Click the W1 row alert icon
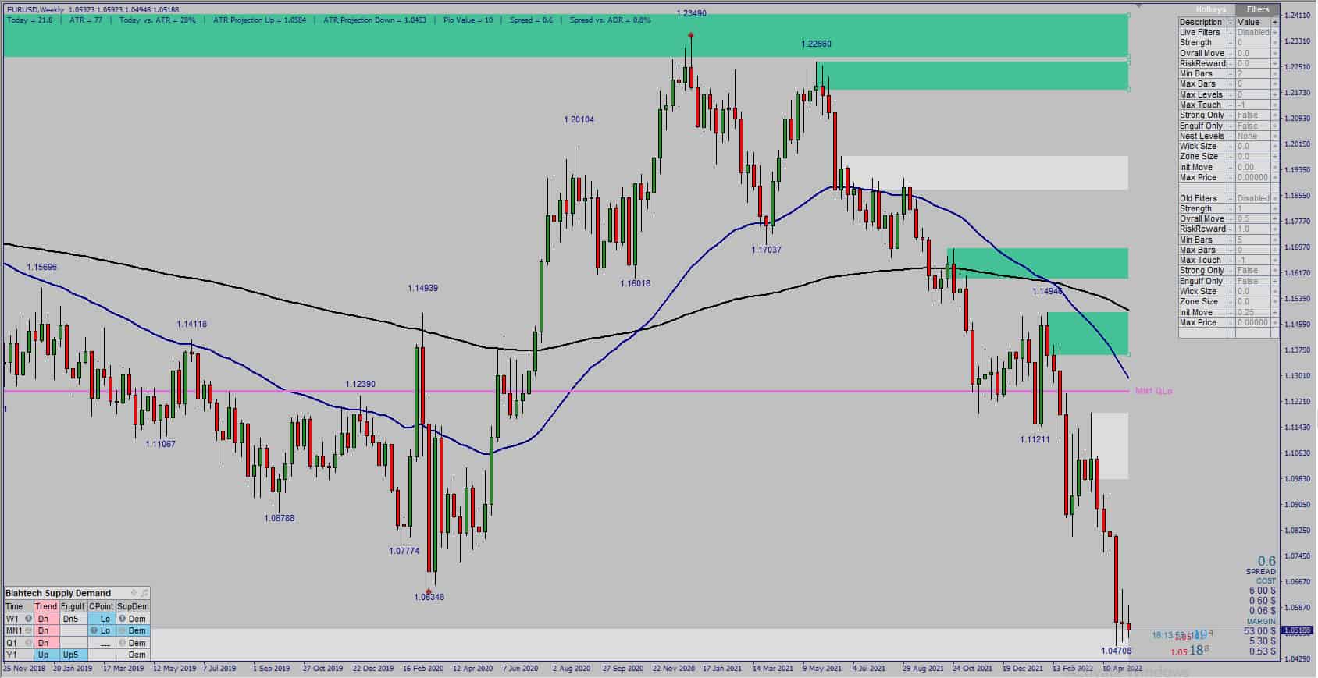Screen dimensions: 1318x678 click(28, 619)
